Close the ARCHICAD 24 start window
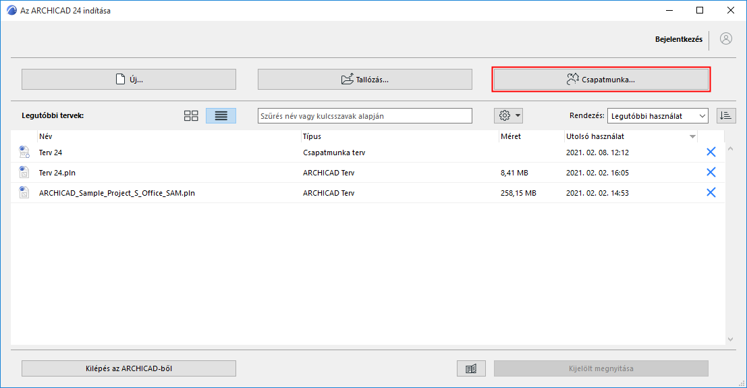 click(x=730, y=10)
